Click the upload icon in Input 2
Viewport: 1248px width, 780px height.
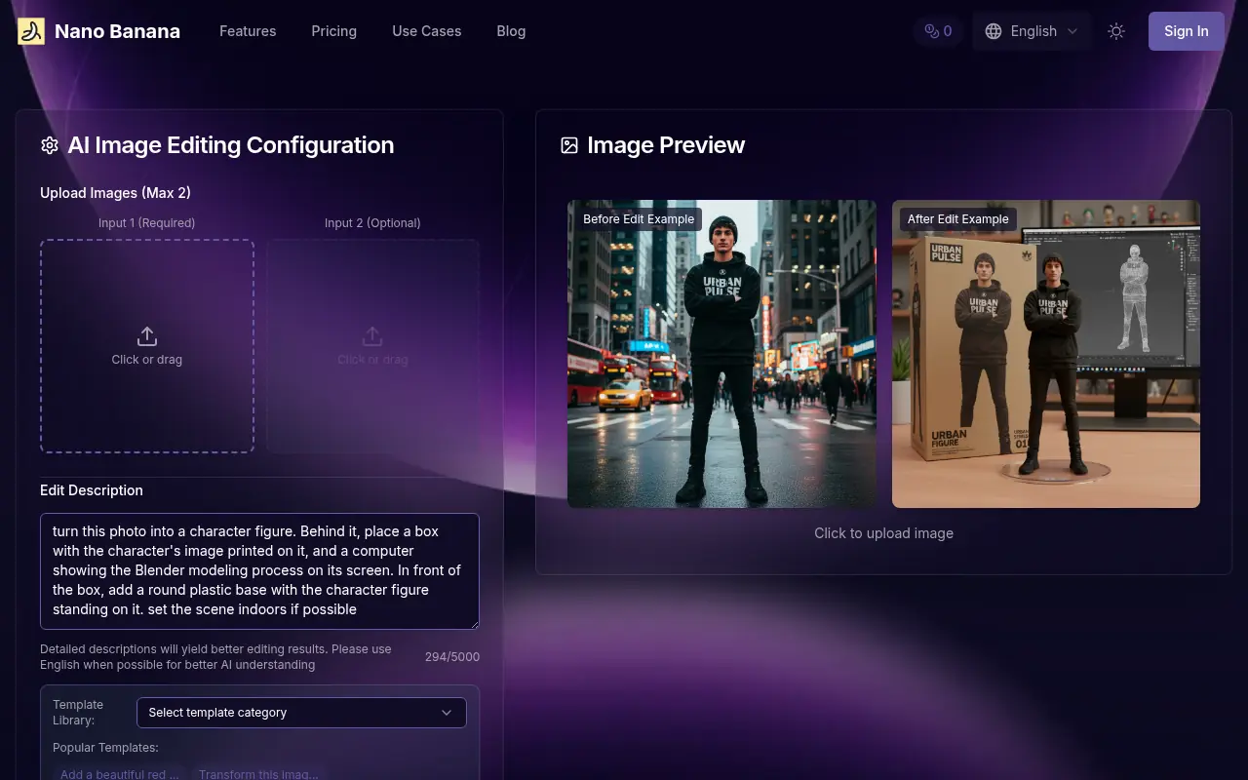click(x=372, y=336)
